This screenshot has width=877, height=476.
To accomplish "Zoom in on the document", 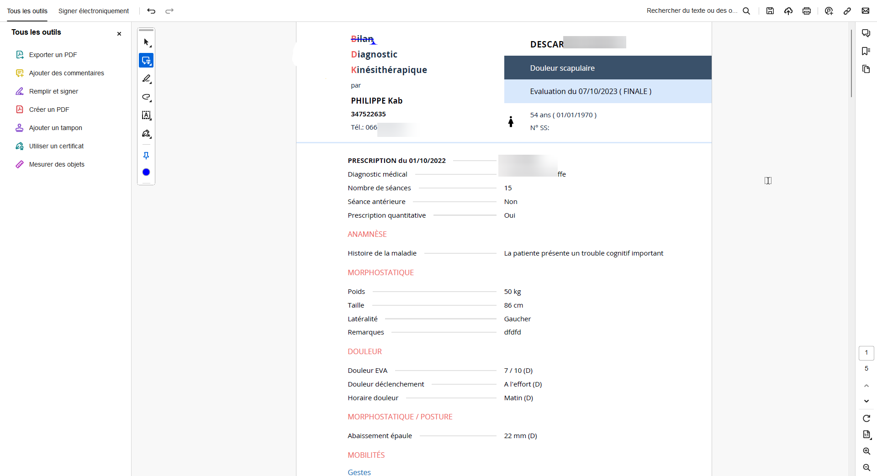I will (x=866, y=451).
